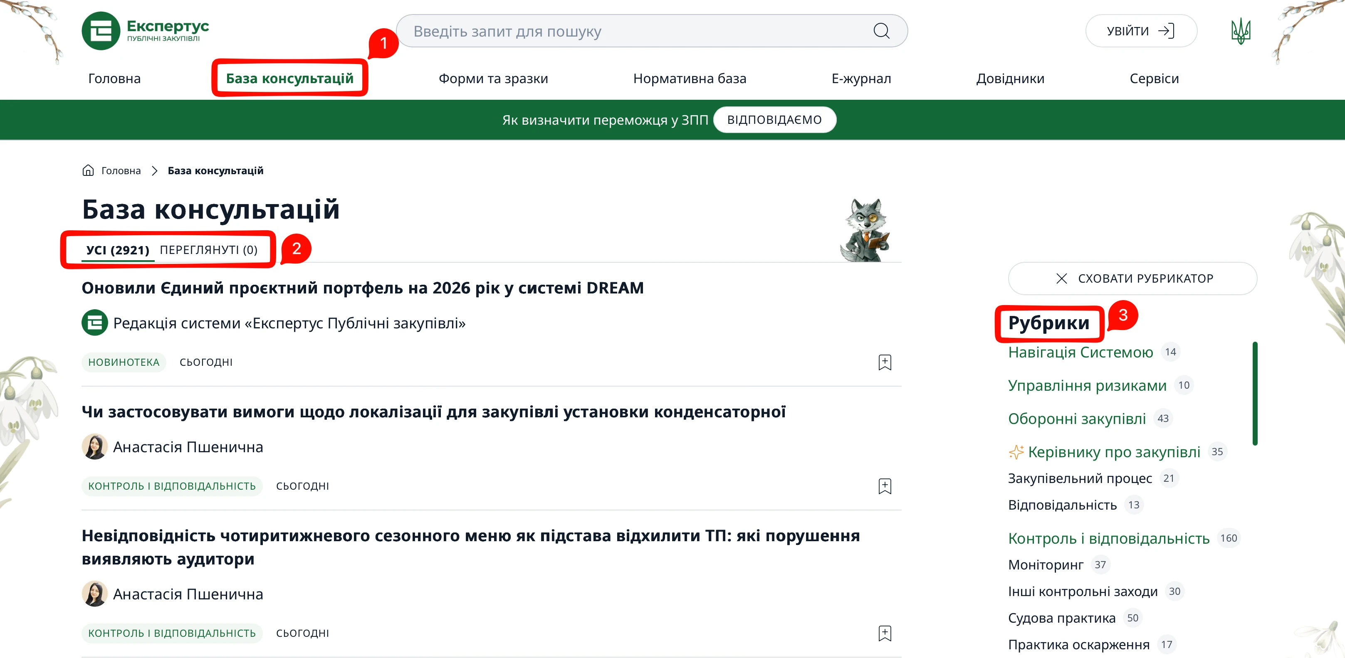
Task: Bookmark the DREAM article via its save icon
Action: tap(885, 362)
